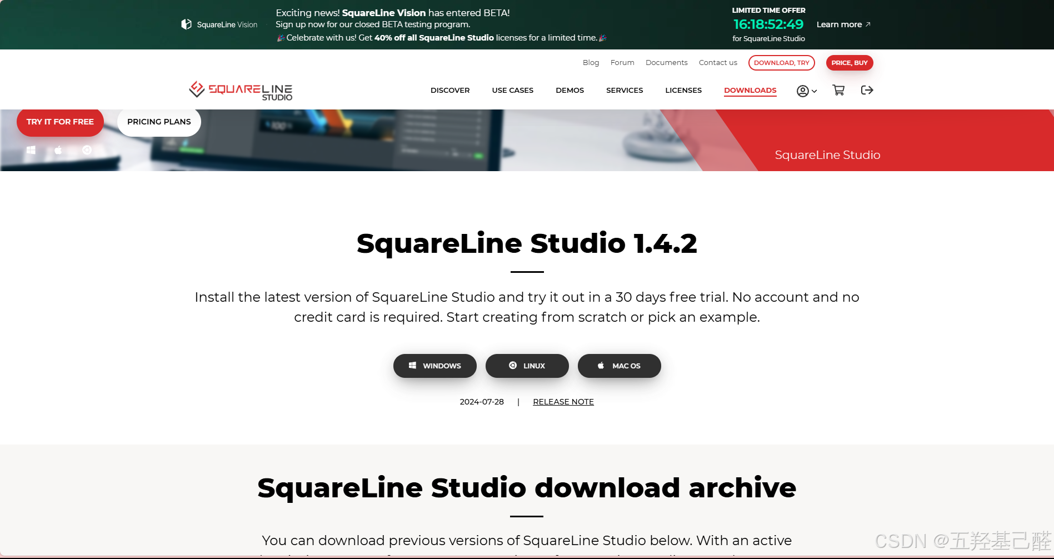The image size is (1054, 559).
Task: Click the Apple logo on the MAC OS button
Action: [601, 366]
